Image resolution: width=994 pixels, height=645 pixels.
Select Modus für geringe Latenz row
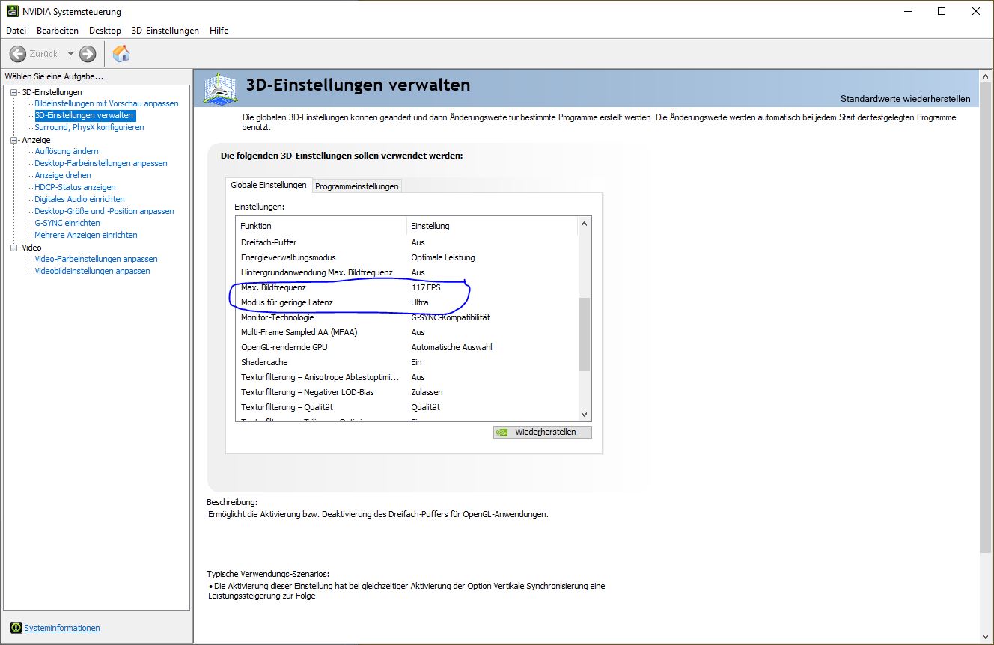(x=407, y=302)
